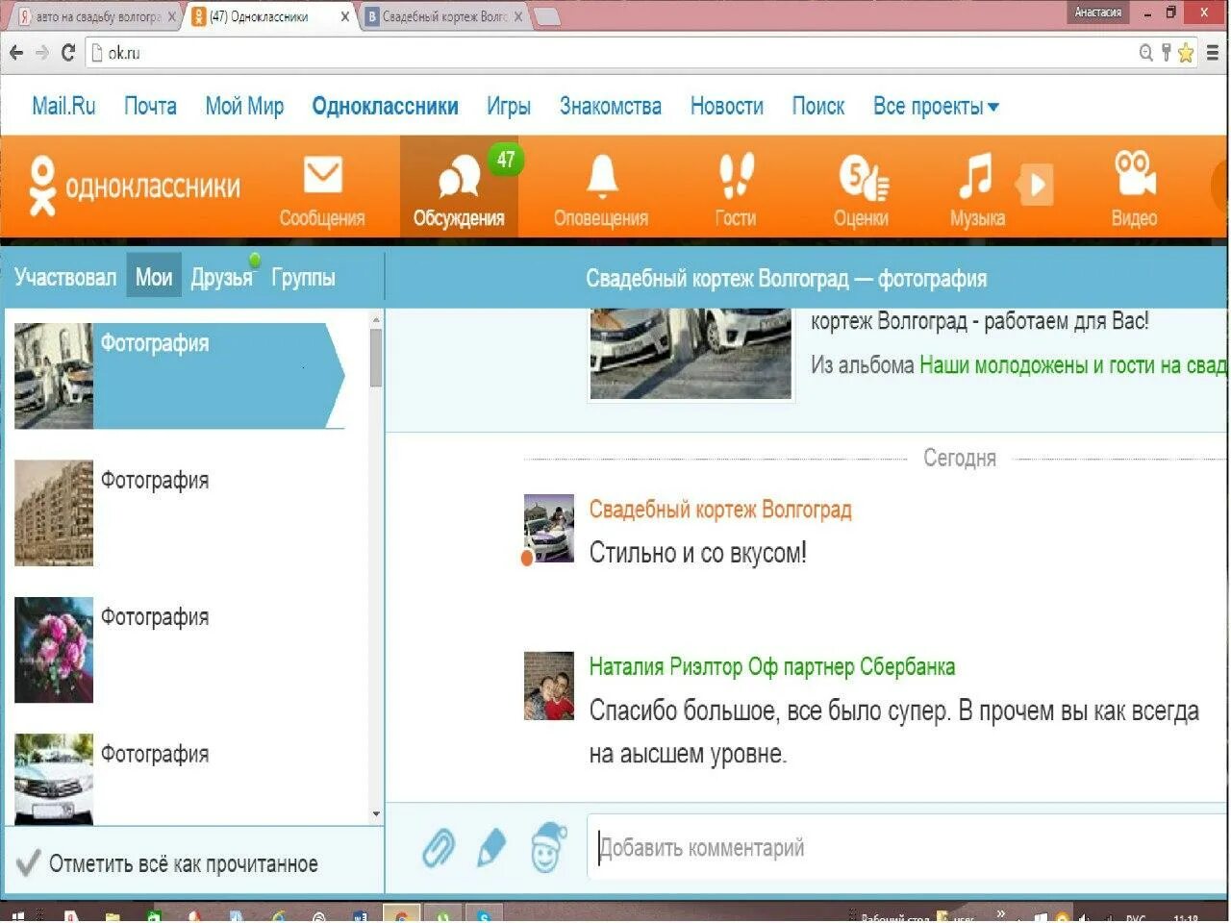
Task: Select the white car Фотография discussion
Action: point(179,779)
